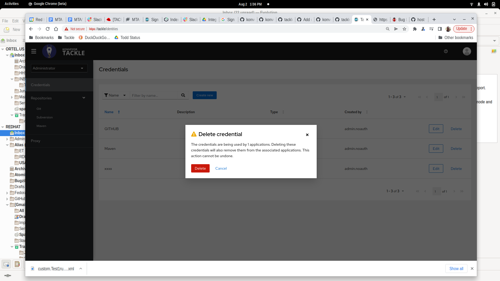Open the items-per-page 1-3 of 3 dropdown

397,97
